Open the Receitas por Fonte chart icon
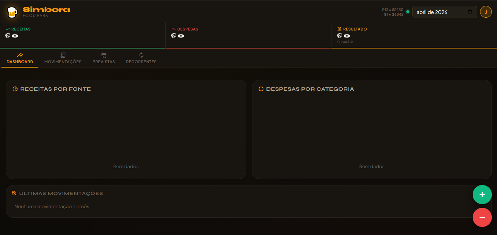The image size is (497, 235). click(15, 88)
